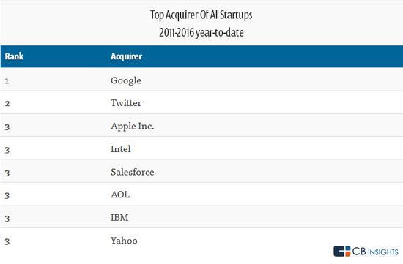Click rank number 3 beside IBM

tap(7, 219)
